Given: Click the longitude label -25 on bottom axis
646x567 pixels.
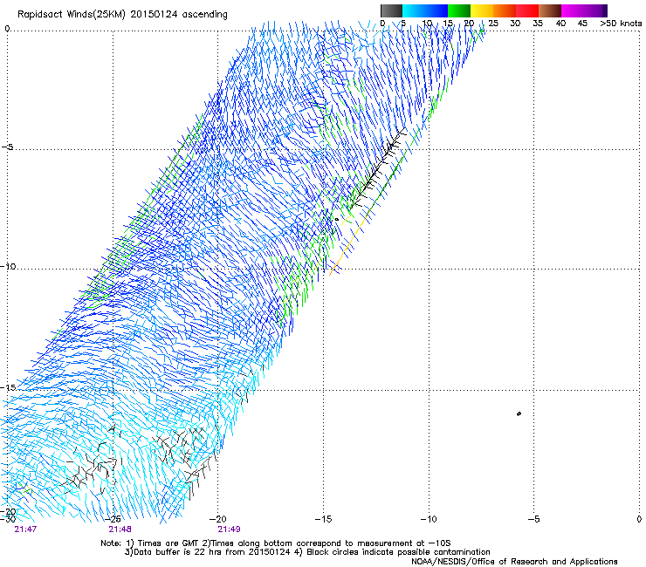Looking at the screenshot, I should click(x=112, y=519).
